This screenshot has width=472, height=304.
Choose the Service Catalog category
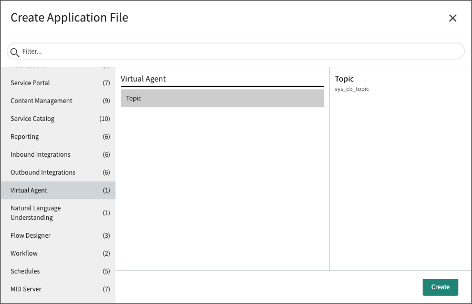pyautogui.click(x=58, y=118)
